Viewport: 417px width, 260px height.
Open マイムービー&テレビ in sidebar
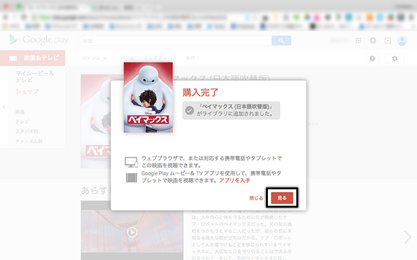tap(35, 76)
